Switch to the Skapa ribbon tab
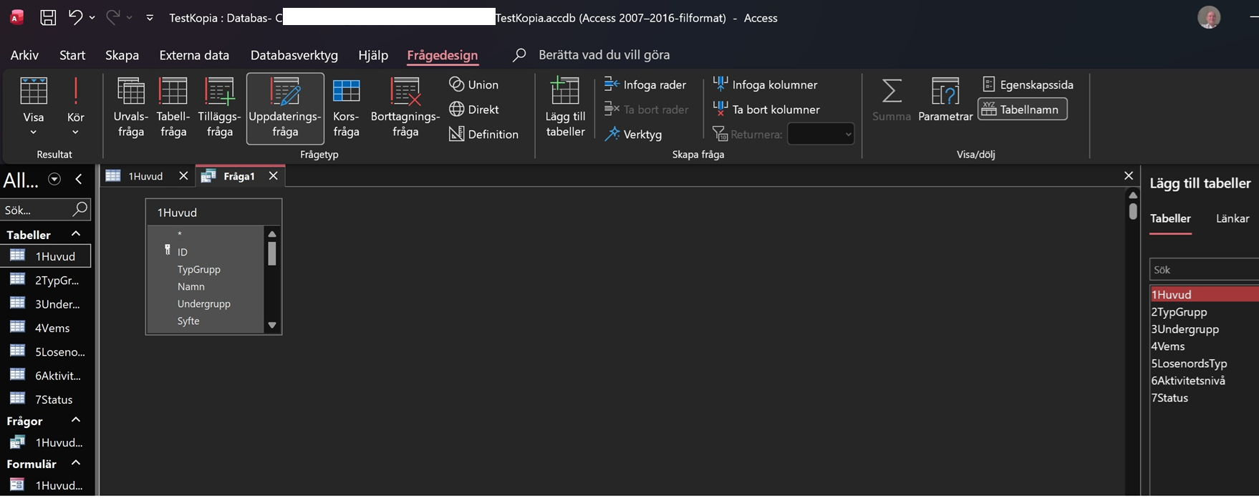Image resolution: width=1259 pixels, height=501 pixels. pyautogui.click(x=122, y=55)
